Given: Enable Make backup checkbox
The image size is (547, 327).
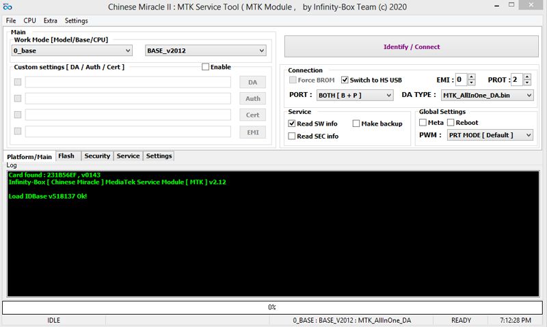Looking at the screenshot, I should coord(356,124).
